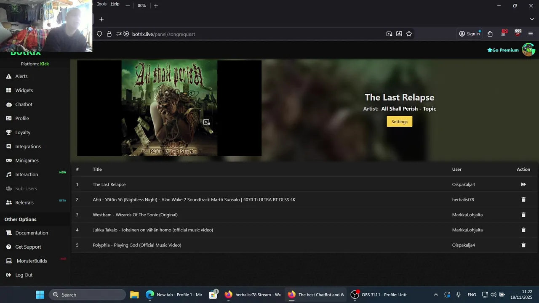Click the album art video thumbnail
Screen dimensions: 539x303
click(x=169, y=108)
